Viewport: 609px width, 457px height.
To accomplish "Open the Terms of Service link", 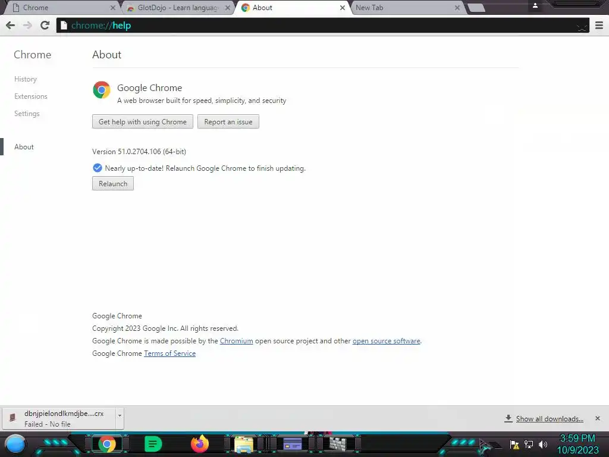I will point(169,353).
